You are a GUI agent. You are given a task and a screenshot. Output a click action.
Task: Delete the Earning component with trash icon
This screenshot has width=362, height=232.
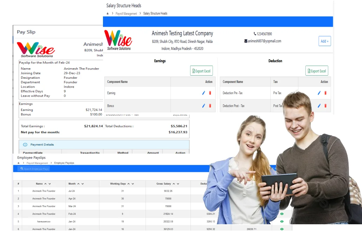click(210, 93)
